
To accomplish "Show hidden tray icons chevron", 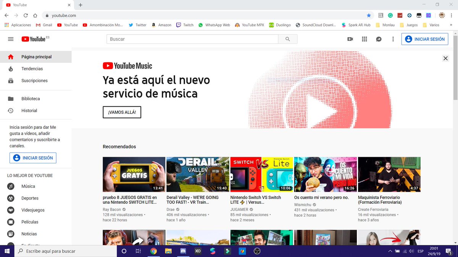I will tap(390, 251).
